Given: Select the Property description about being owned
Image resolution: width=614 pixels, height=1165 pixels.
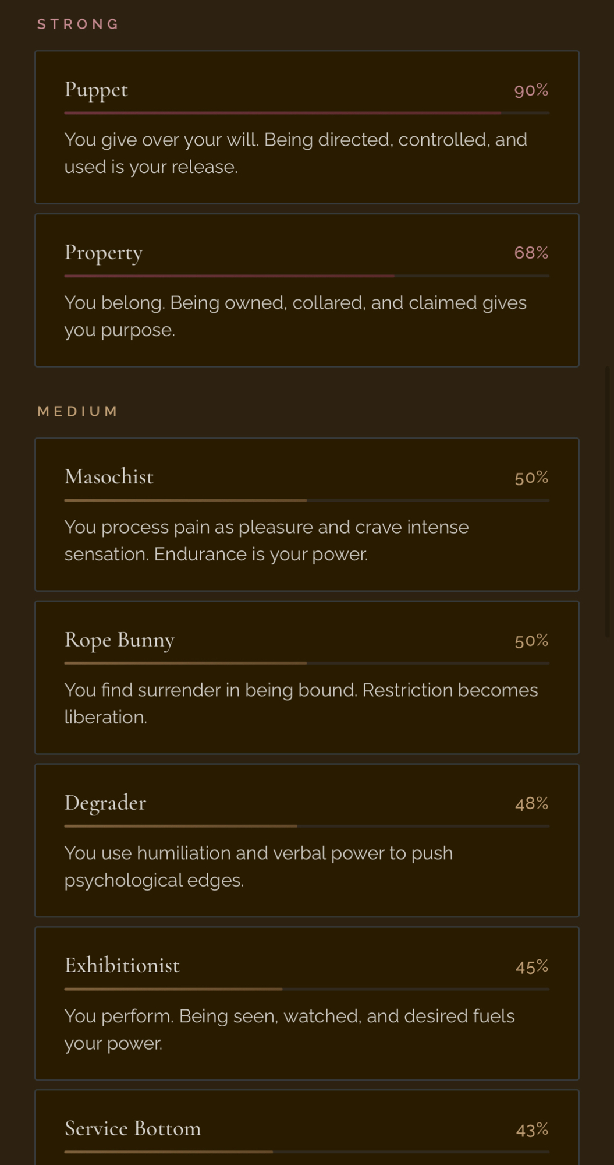Looking at the screenshot, I should pyautogui.click(x=295, y=316).
